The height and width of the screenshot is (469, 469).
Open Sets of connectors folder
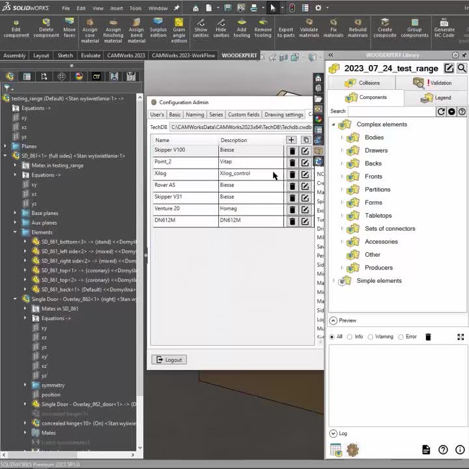click(x=390, y=229)
